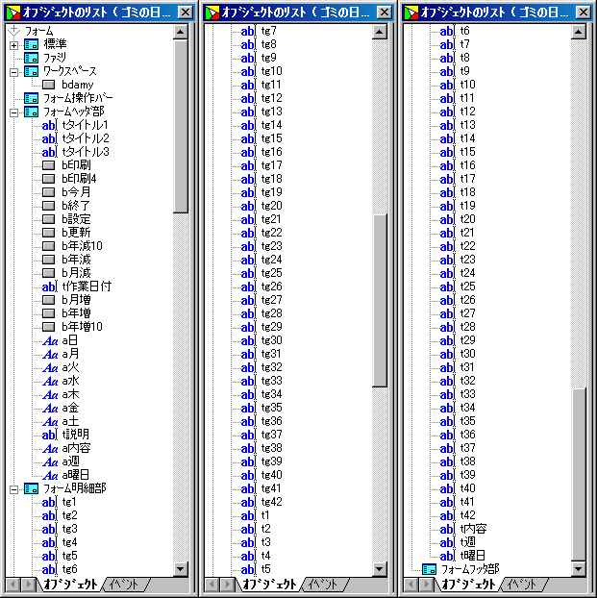Select the t作業日付 item
Viewport: 597px width, 598px height.
coord(87,287)
